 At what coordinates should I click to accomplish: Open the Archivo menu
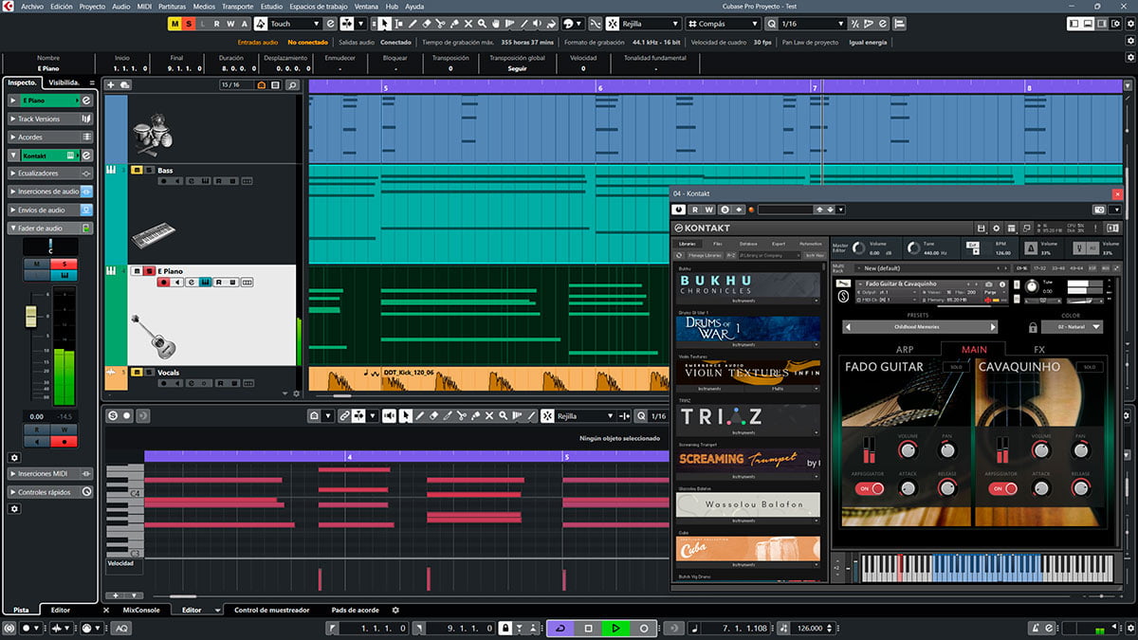32,6
